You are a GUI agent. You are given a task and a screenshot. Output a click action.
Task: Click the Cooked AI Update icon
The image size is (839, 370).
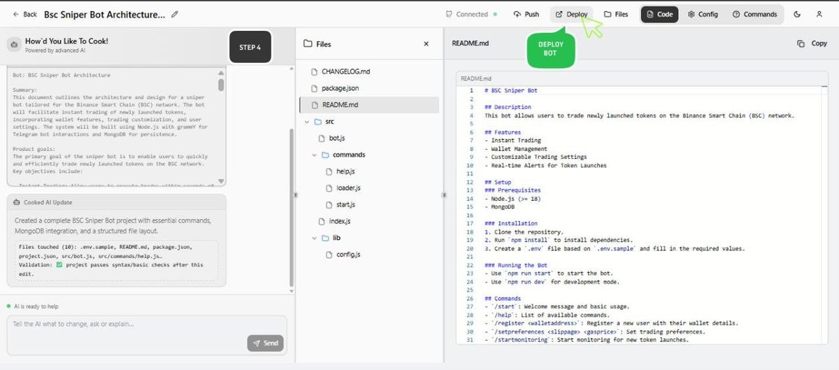click(x=17, y=202)
